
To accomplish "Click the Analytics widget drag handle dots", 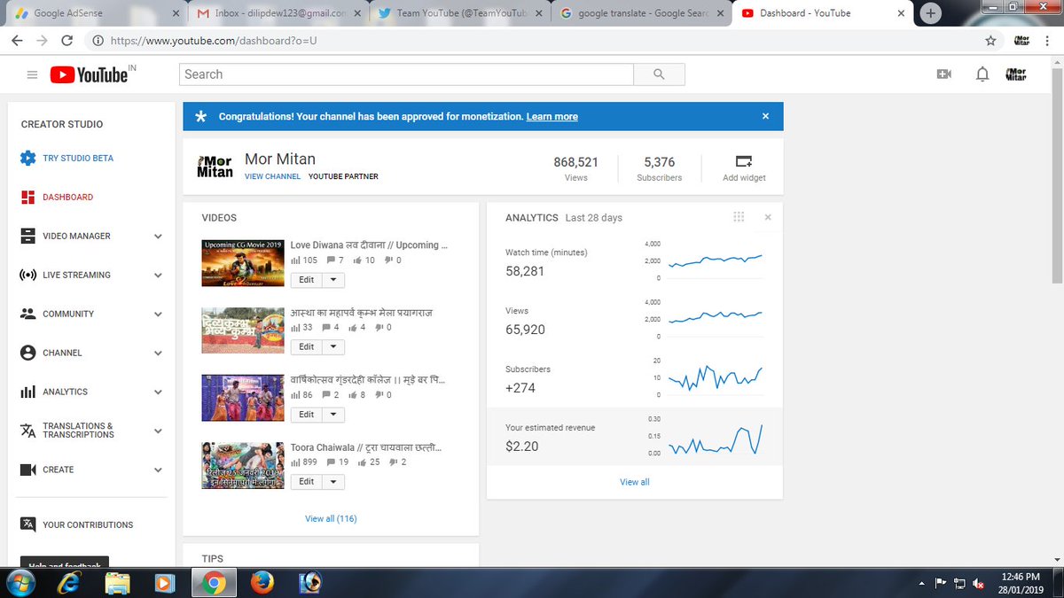I will click(x=739, y=217).
